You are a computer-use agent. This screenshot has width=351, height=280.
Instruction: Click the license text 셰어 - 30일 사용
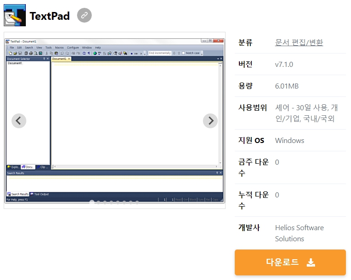[301, 107]
